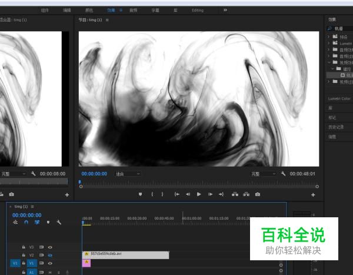Screen dimensions: 353x275
Task: Open the Lumetri Color panel tab
Action: coord(339,98)
